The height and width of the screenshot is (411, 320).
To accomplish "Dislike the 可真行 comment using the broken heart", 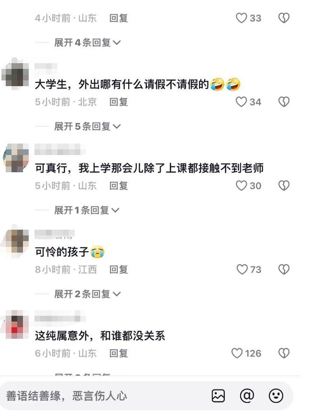I will click(284, 186).
